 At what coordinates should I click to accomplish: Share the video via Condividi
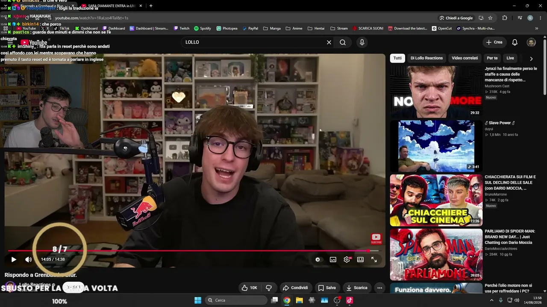coord(295,288)
